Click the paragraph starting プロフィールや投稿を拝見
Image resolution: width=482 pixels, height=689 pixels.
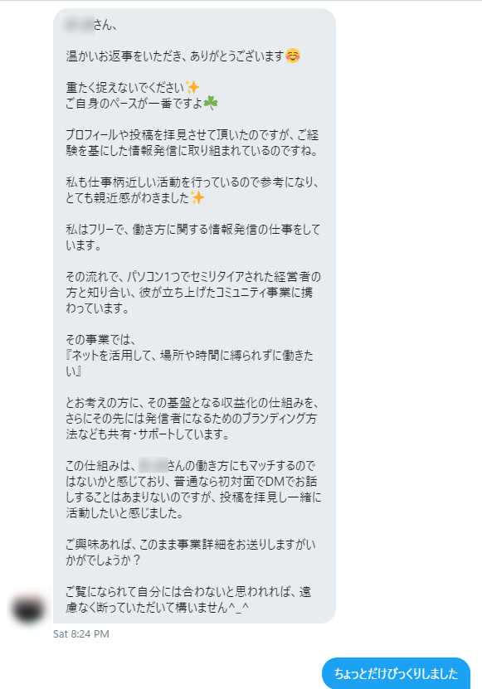coord(192,143)
